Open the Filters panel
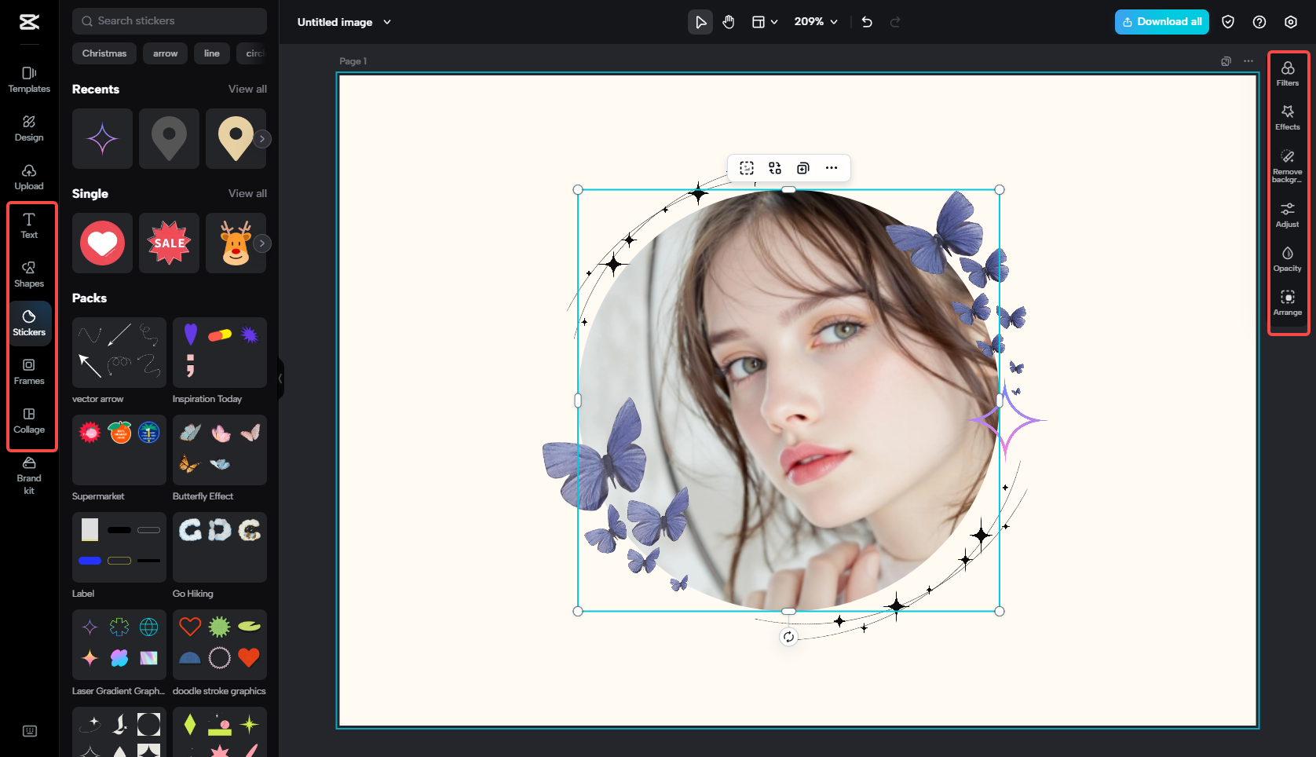Screen dimensions: 1316x757 (x=1287, y=73)
